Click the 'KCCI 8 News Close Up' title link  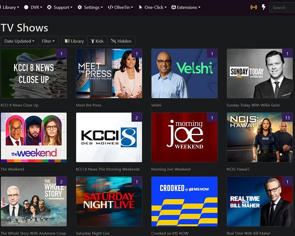20,105
